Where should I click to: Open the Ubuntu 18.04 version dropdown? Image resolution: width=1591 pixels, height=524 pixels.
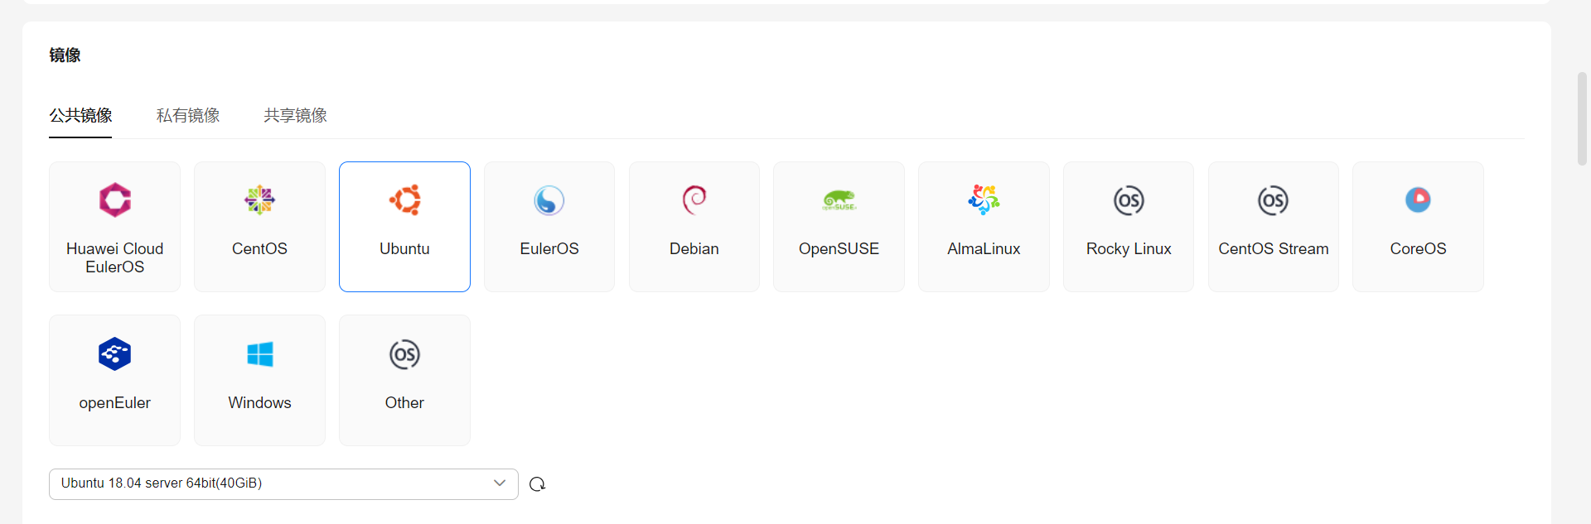coord(273,483)
